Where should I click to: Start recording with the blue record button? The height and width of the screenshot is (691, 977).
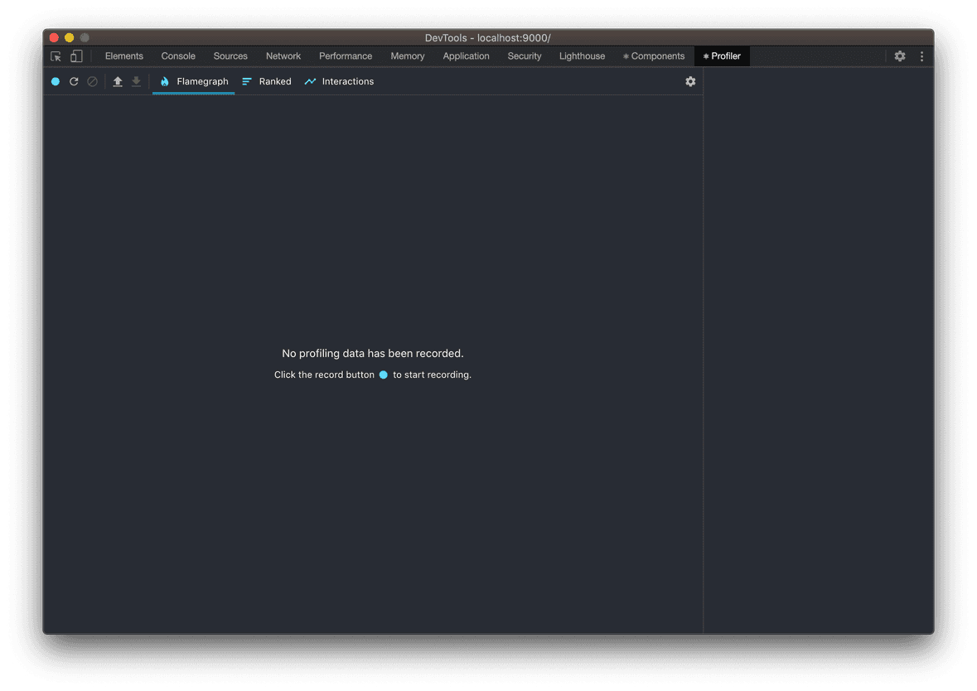coord(55,81)
